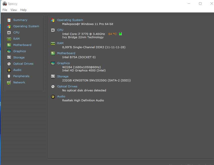Click the Graphics heading link in summary

63,63
